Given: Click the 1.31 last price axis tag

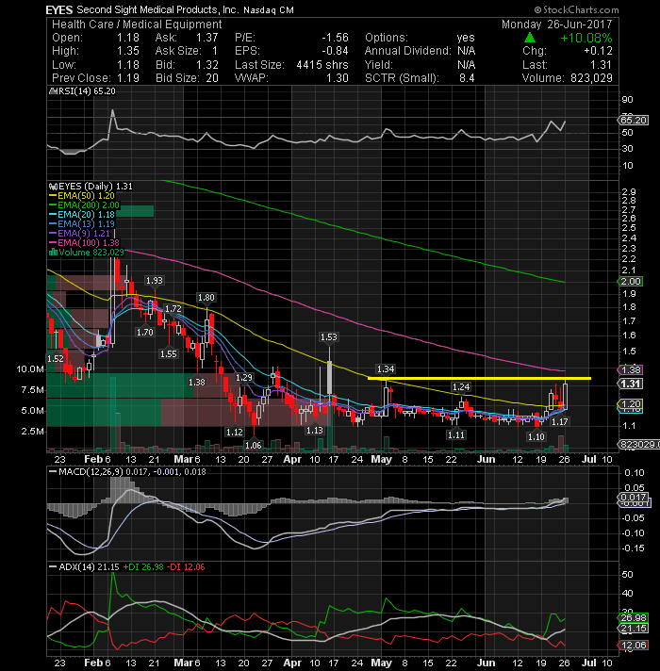Looking at the screenshot, I should coord(631,384).
